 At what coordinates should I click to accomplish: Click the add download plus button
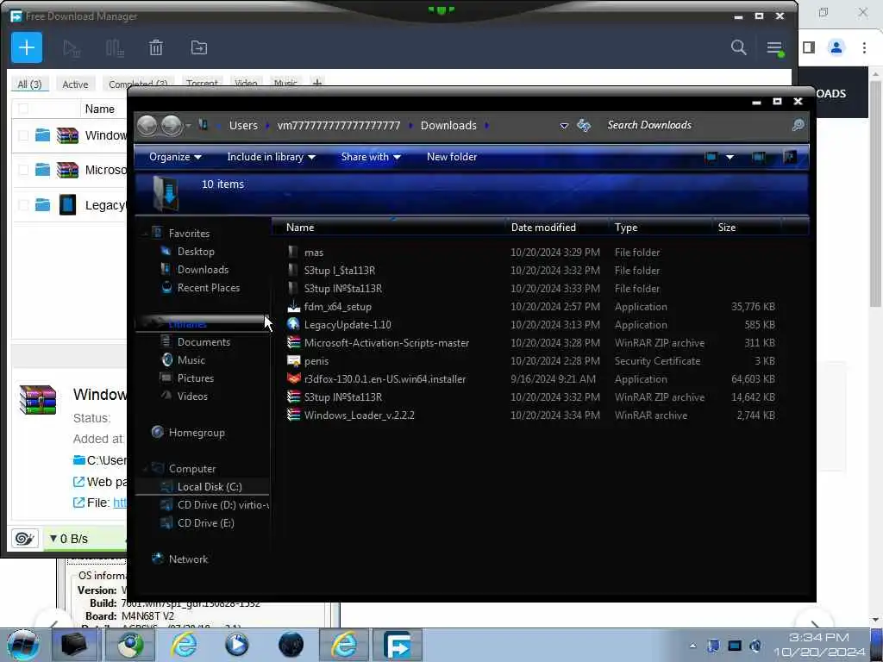coord(27,48)
